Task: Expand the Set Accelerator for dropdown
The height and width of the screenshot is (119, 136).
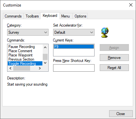Action: (74, 32)
